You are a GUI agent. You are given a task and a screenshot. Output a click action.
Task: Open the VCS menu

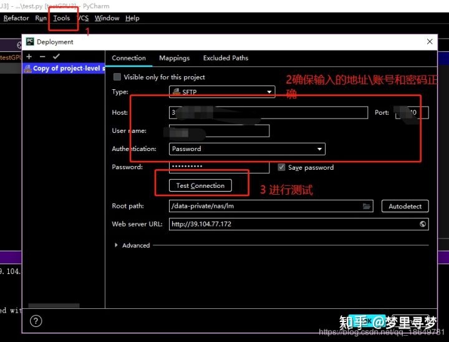pos(84,18)
